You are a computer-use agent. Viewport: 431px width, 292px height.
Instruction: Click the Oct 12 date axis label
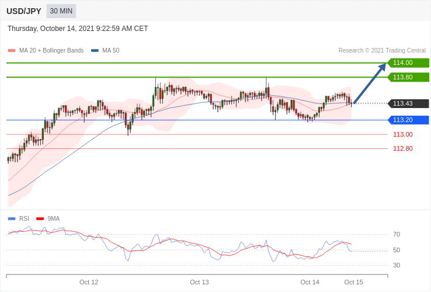point(89,283)
